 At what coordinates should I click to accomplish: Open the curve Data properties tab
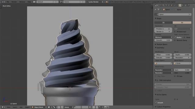180,5
